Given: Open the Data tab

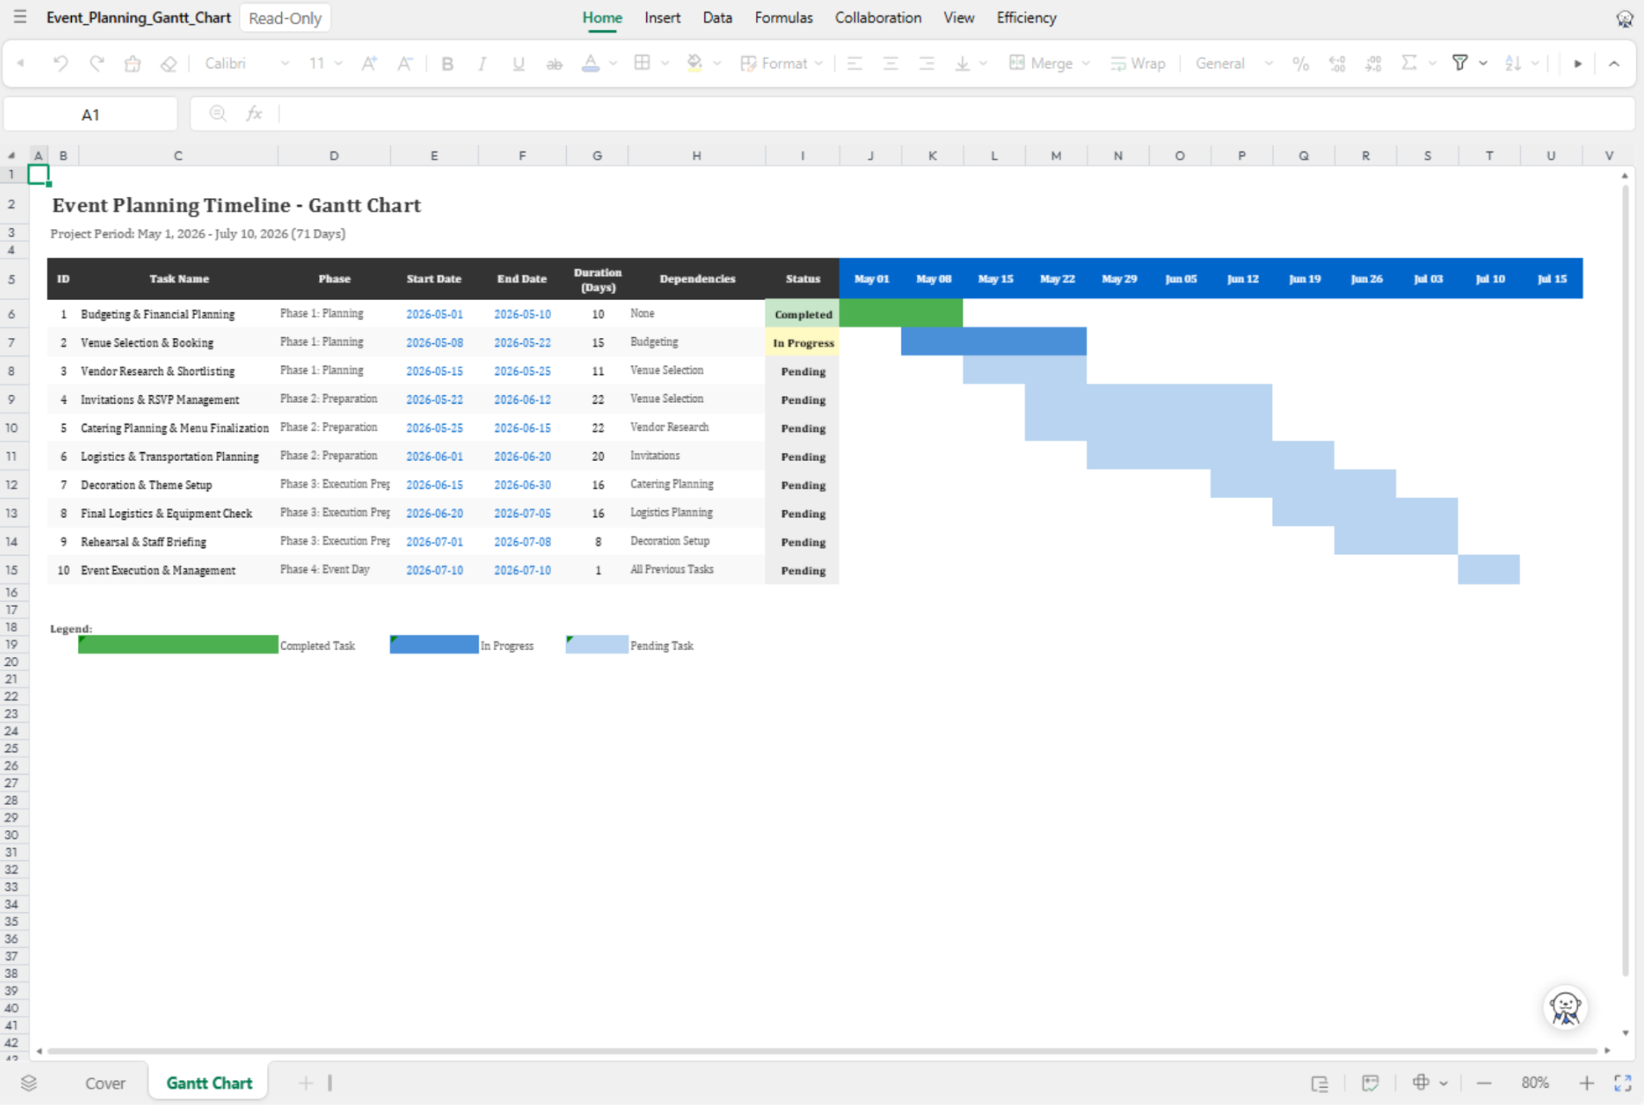Looking at the screenshot, I should (x=717, y=17).
